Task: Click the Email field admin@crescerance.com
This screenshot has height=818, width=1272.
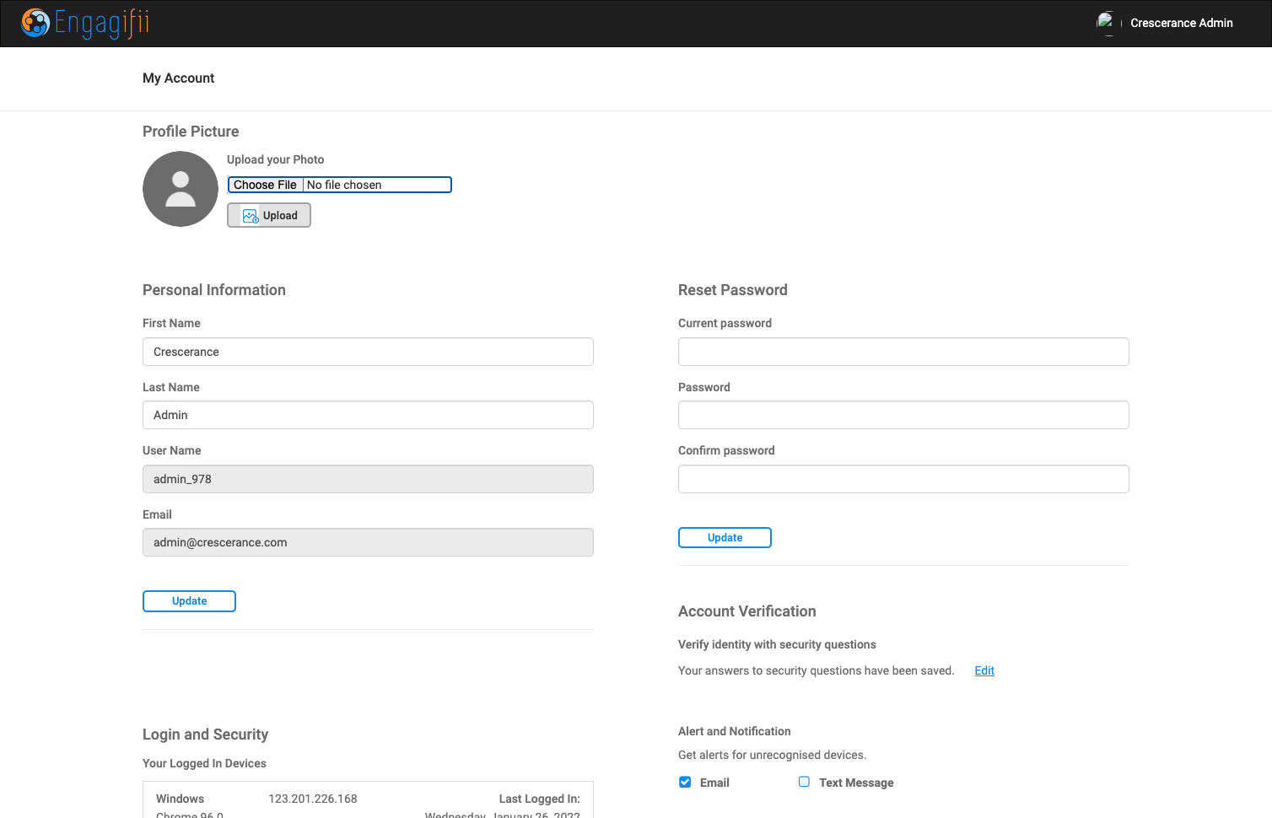Action: click(x=368, y=542)
